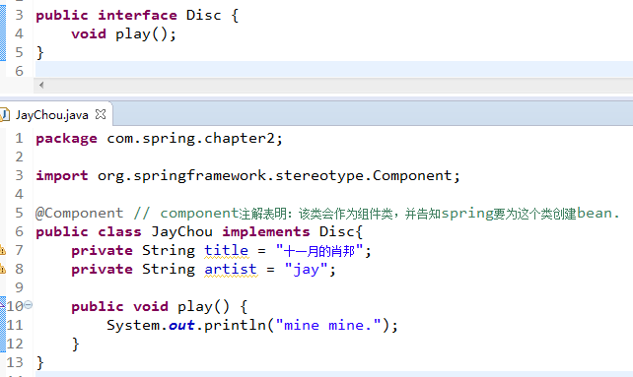Click the underlined variable 'title'
Viewport: 633px width, 377px height.
click(x=226, y=250)
